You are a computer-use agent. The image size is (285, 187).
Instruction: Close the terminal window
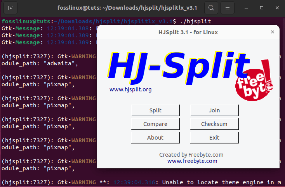coord(277,8)
